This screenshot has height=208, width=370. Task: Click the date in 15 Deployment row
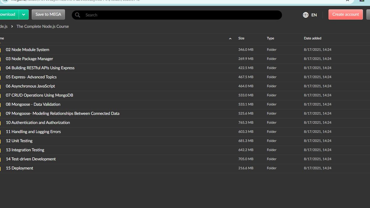coord(318,168)
